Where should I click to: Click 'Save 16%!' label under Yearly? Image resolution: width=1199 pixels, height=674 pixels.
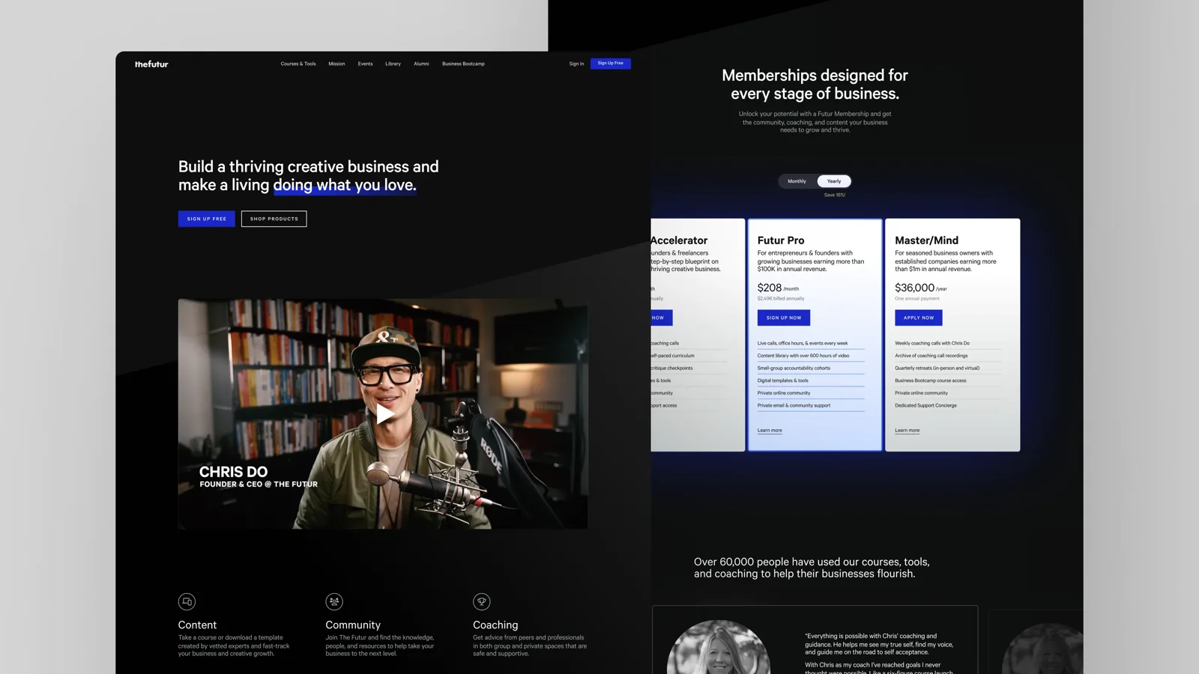pos(835,195)
